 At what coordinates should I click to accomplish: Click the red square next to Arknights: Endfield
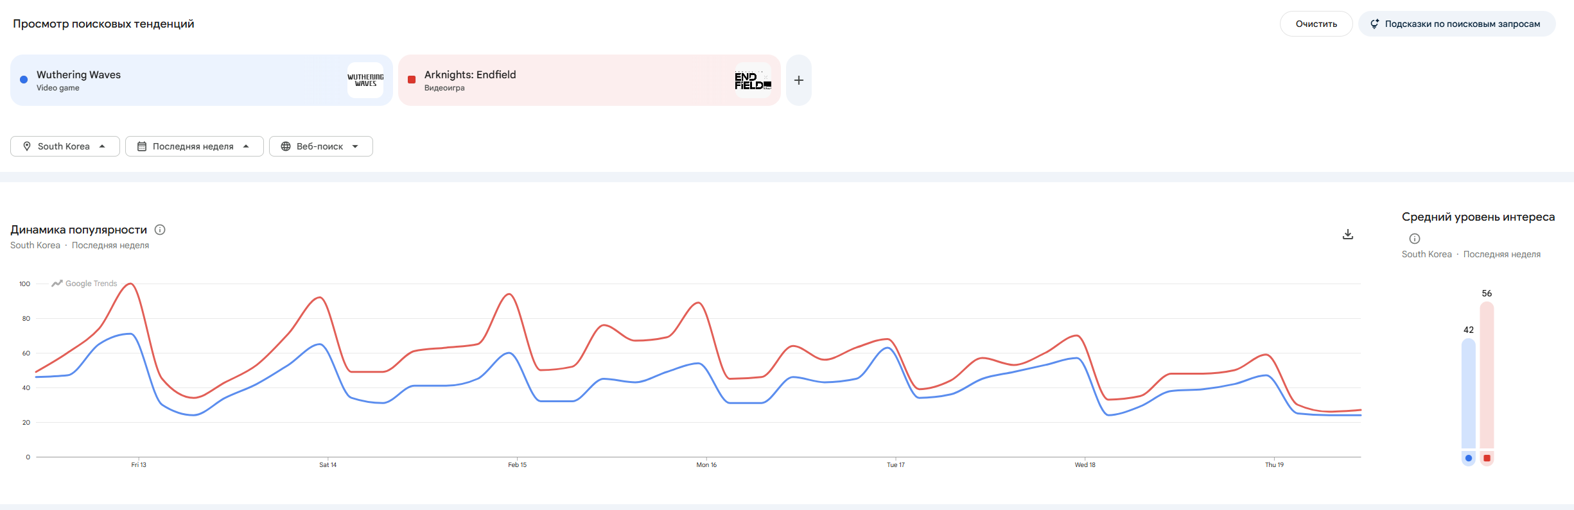coord(412,80)
